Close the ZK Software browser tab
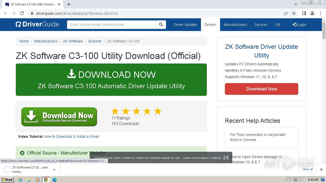Screen dimensions: 326x183 [59, 4]
